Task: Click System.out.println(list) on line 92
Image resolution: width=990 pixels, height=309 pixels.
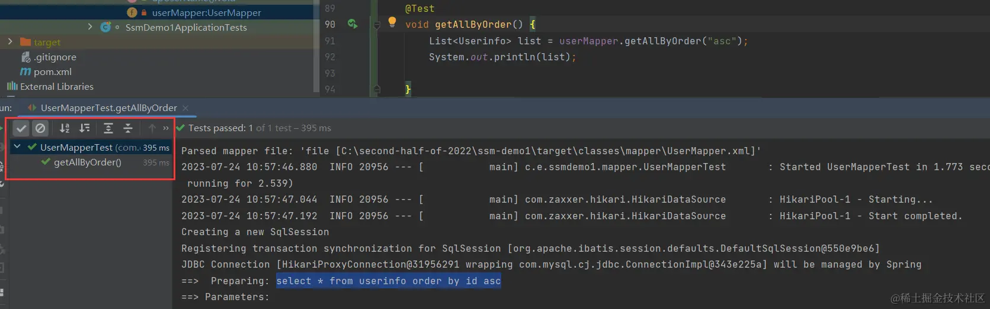Action: click(x=499, y=57)
